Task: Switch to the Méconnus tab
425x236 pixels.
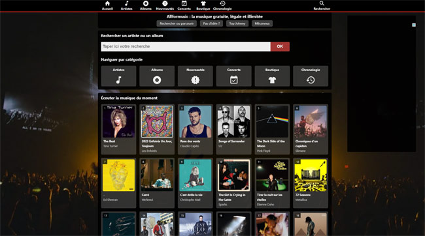Action: [262, 23]
